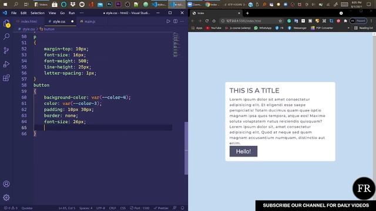Open the Windows Start menu
This screenshot has width=376, height=211.
[5, 4]
